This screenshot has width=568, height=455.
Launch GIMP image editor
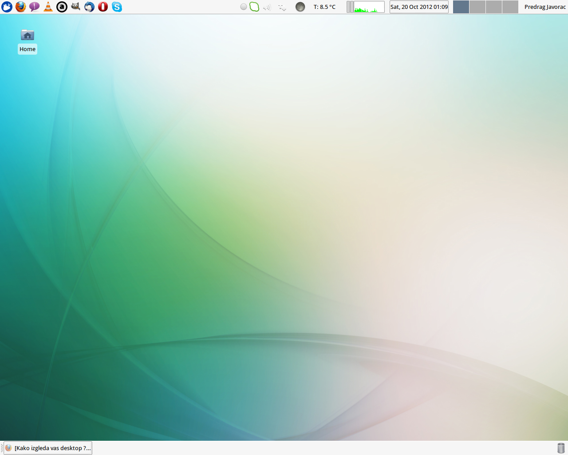tap(75, 7)
